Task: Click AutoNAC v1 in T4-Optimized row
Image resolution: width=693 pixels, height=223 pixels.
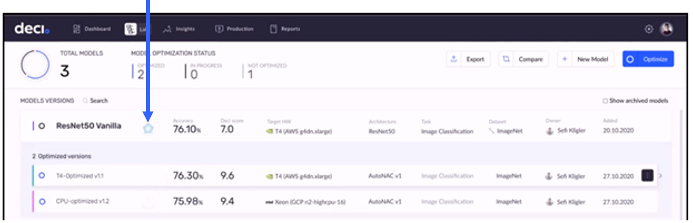Action: (x=384, y=176)
